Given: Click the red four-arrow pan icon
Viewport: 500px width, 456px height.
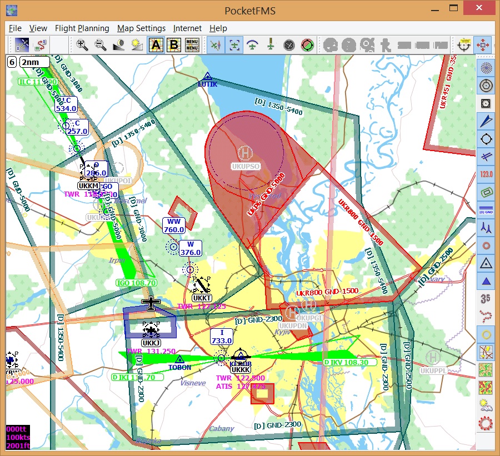Looking at the screenshot, I should click(x=482, y=45).
